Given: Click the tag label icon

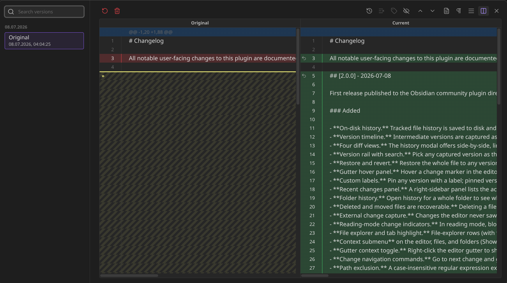Looking at the screenshot, I should [394, 11].
